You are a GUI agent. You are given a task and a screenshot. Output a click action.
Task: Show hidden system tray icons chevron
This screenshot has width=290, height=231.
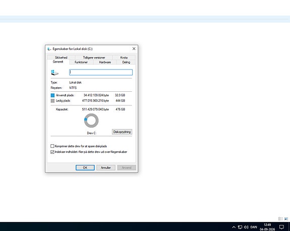click(x=234, y=227)
